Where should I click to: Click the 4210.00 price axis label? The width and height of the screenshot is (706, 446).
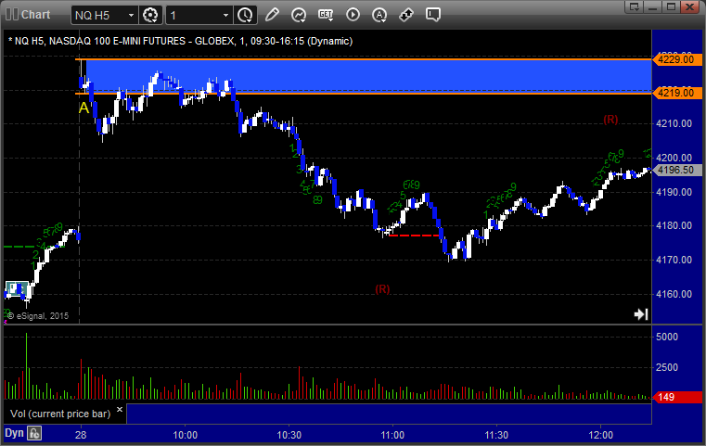(x=674, y=123)
